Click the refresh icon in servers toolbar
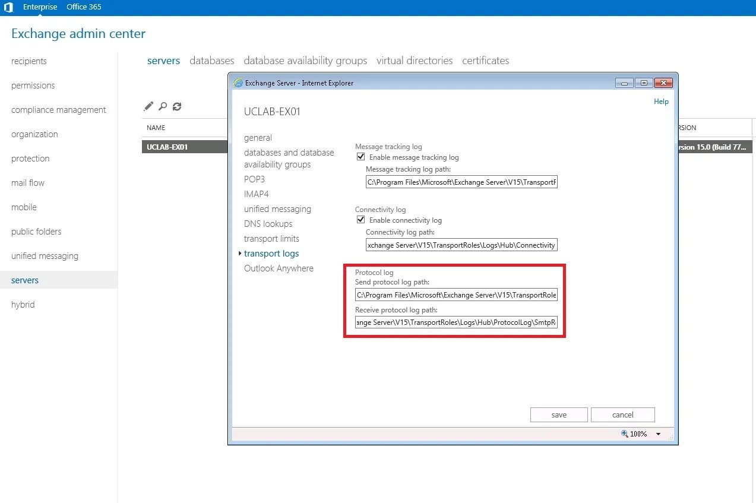756x503 pixels. pyautogui.click(x=177, y=106)
